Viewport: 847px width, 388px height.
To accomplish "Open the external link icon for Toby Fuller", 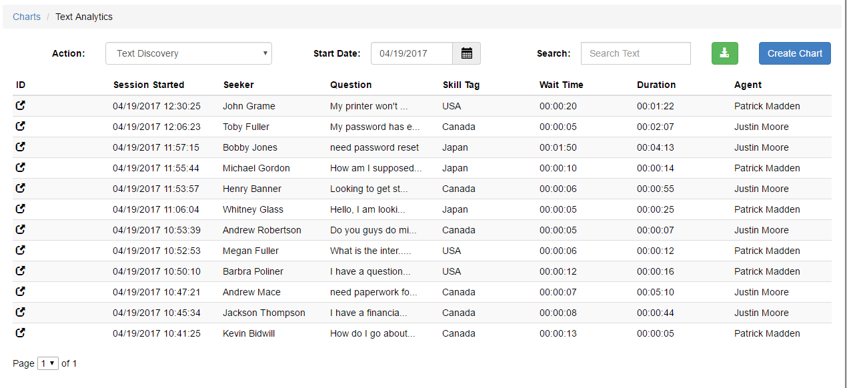I will tap(21, 126).
